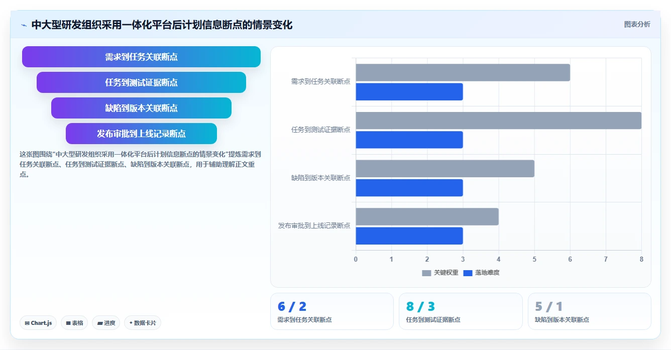Click chart axis label 缺陷到版本关联断点
The image size is (671, 350).
point(320,178)
